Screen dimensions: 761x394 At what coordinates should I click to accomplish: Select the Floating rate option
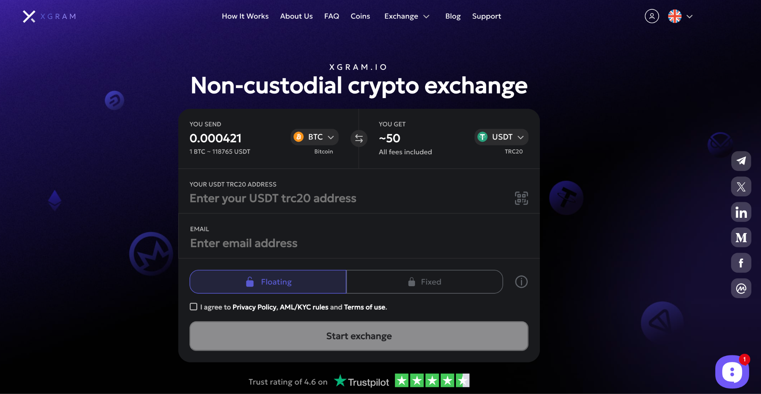pos(268,282)
